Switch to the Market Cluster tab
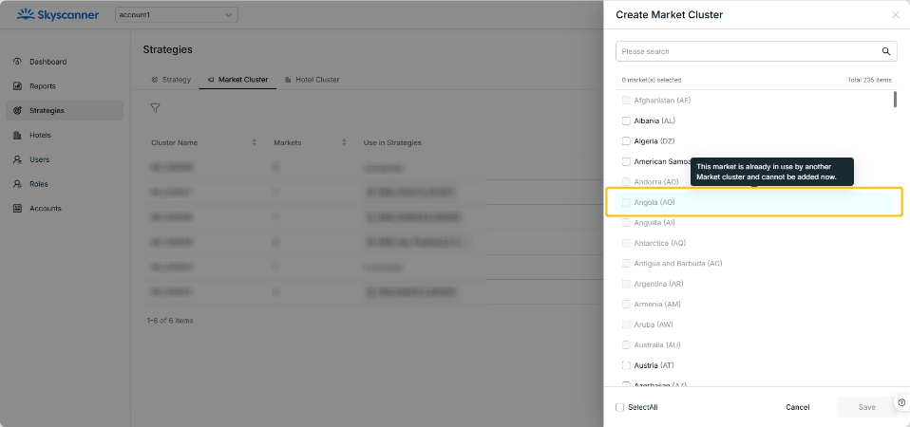Screen dimensions: 910x427 pos(237,80)
